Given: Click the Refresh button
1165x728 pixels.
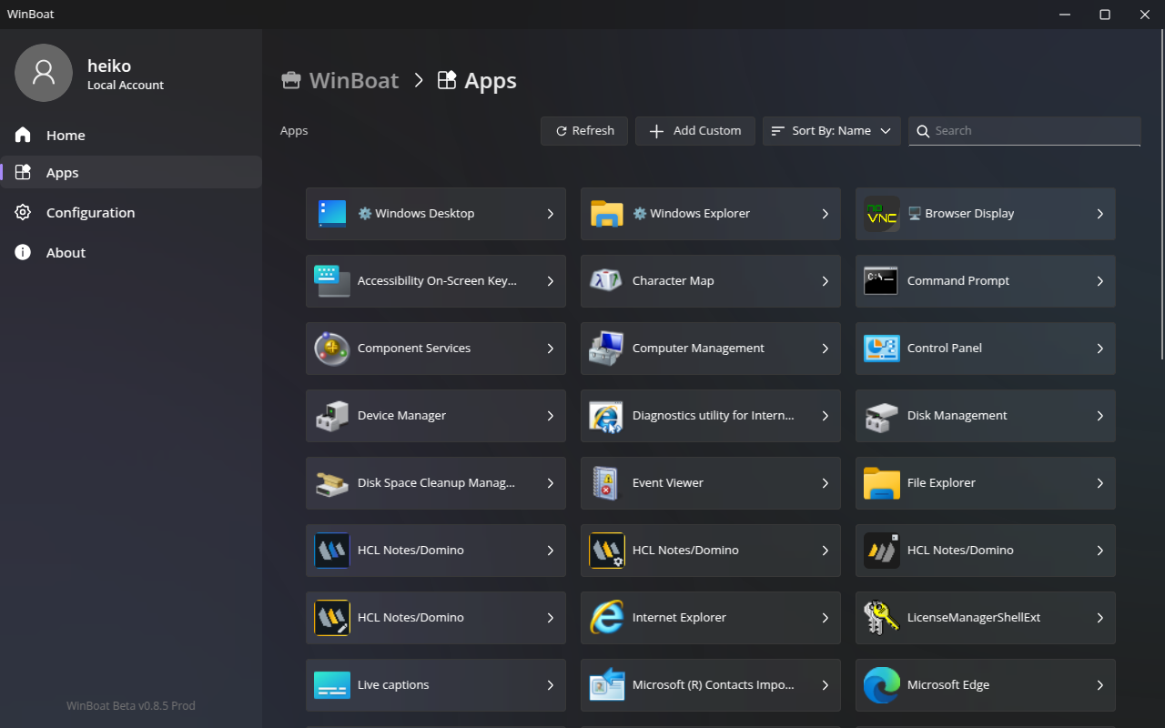Looking at the screenshot, I should [584, 131].
